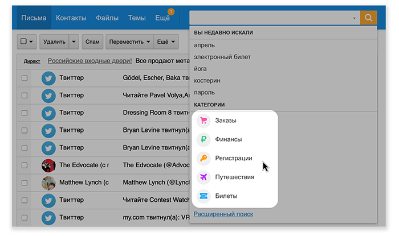Image resolution: width=399 pixels, height=236 pixels.
Task: Tick the checkbox for The Edvocate email
Action: [x=25, y=165]
